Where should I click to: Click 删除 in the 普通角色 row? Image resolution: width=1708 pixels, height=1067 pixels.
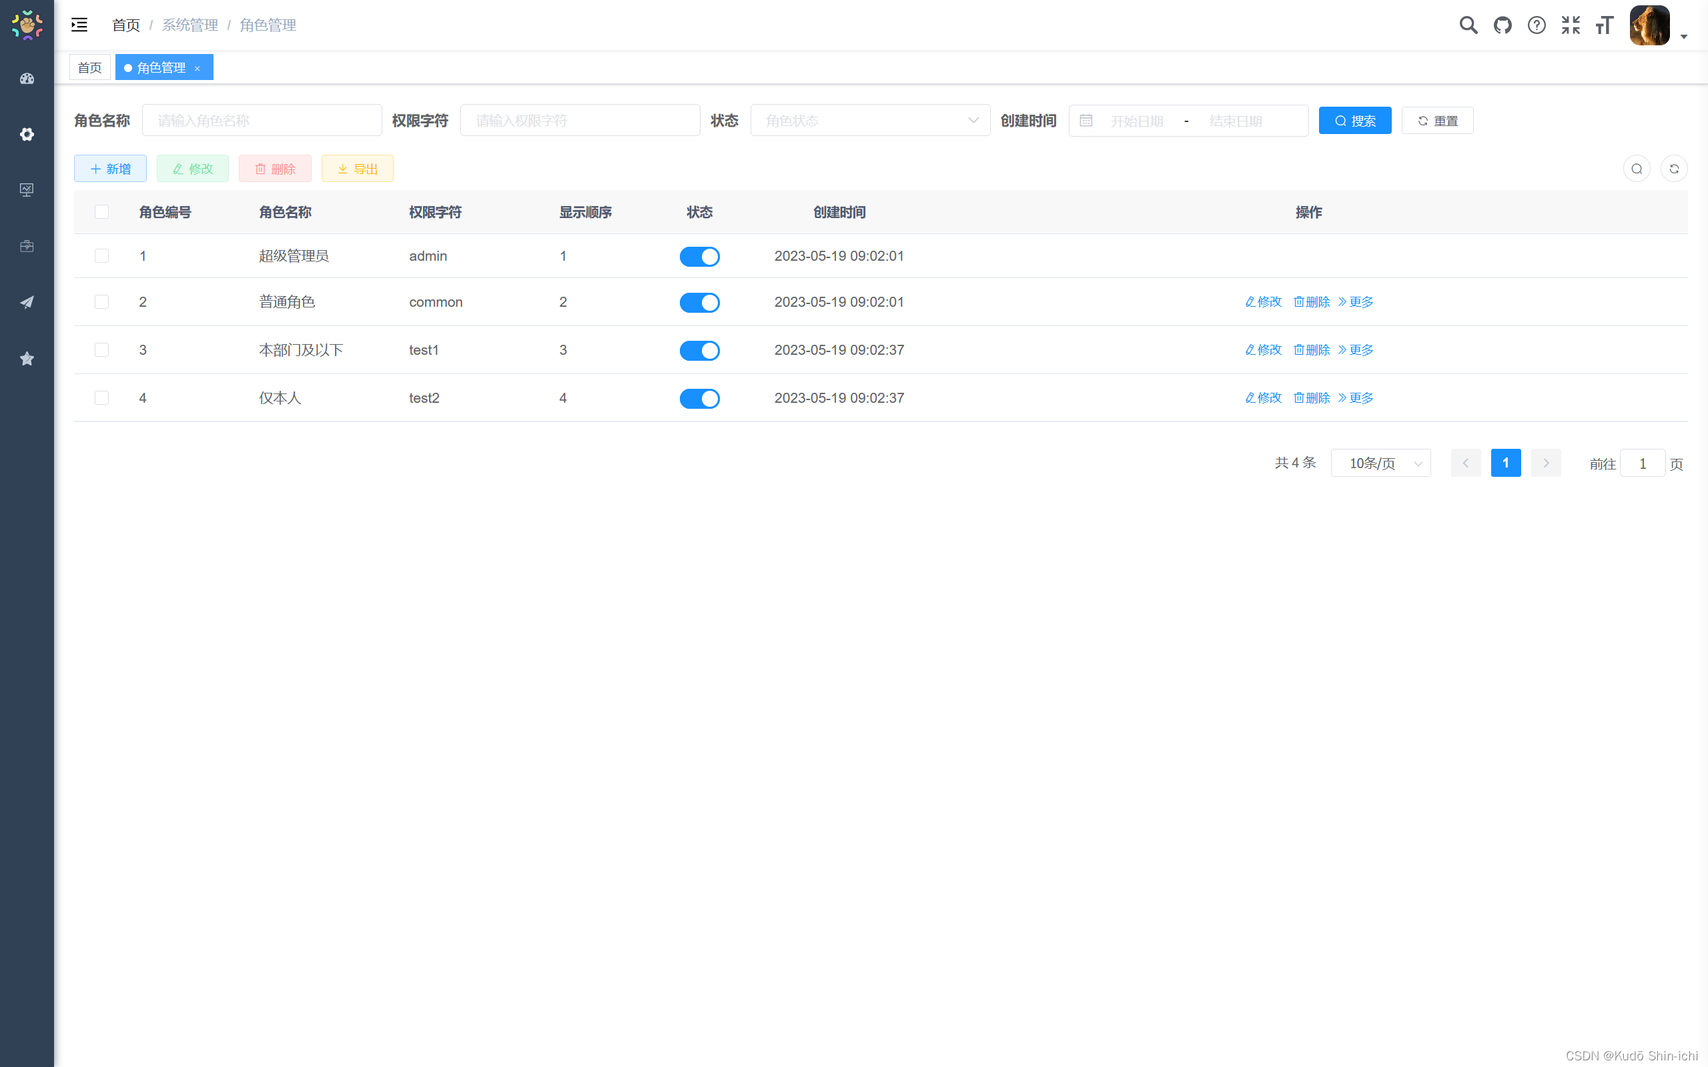(1311, 302)
